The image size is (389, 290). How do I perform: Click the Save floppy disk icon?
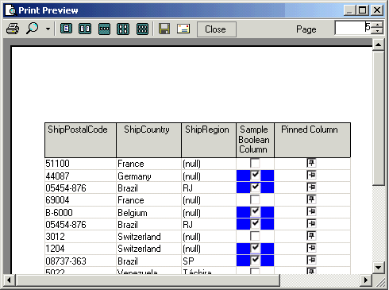click(164, 29)
